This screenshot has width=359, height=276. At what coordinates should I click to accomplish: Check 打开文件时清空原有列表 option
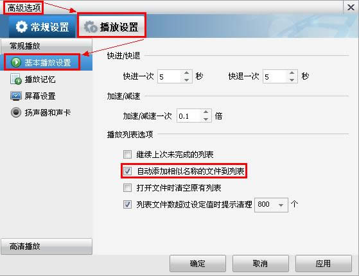pyautogui.click(x=127, y=187)
